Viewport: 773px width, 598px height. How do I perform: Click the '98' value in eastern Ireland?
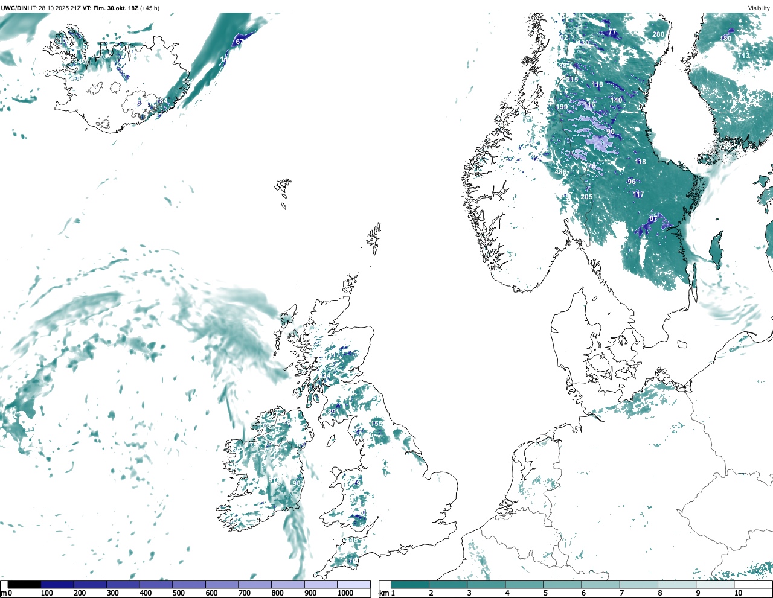point(297,483)
